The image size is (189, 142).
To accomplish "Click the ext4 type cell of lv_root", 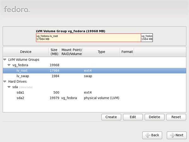I will (88, 71).
